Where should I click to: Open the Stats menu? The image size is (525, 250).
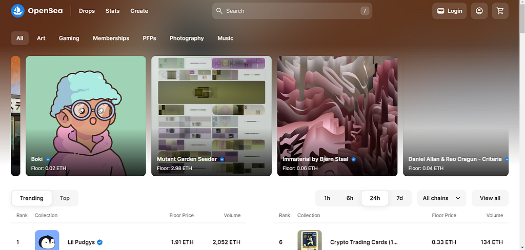112,11
